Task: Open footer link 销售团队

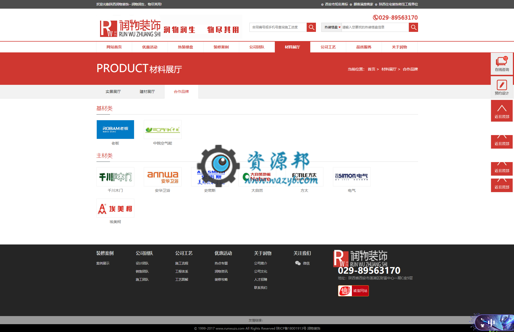Action: tap(142, 271)
